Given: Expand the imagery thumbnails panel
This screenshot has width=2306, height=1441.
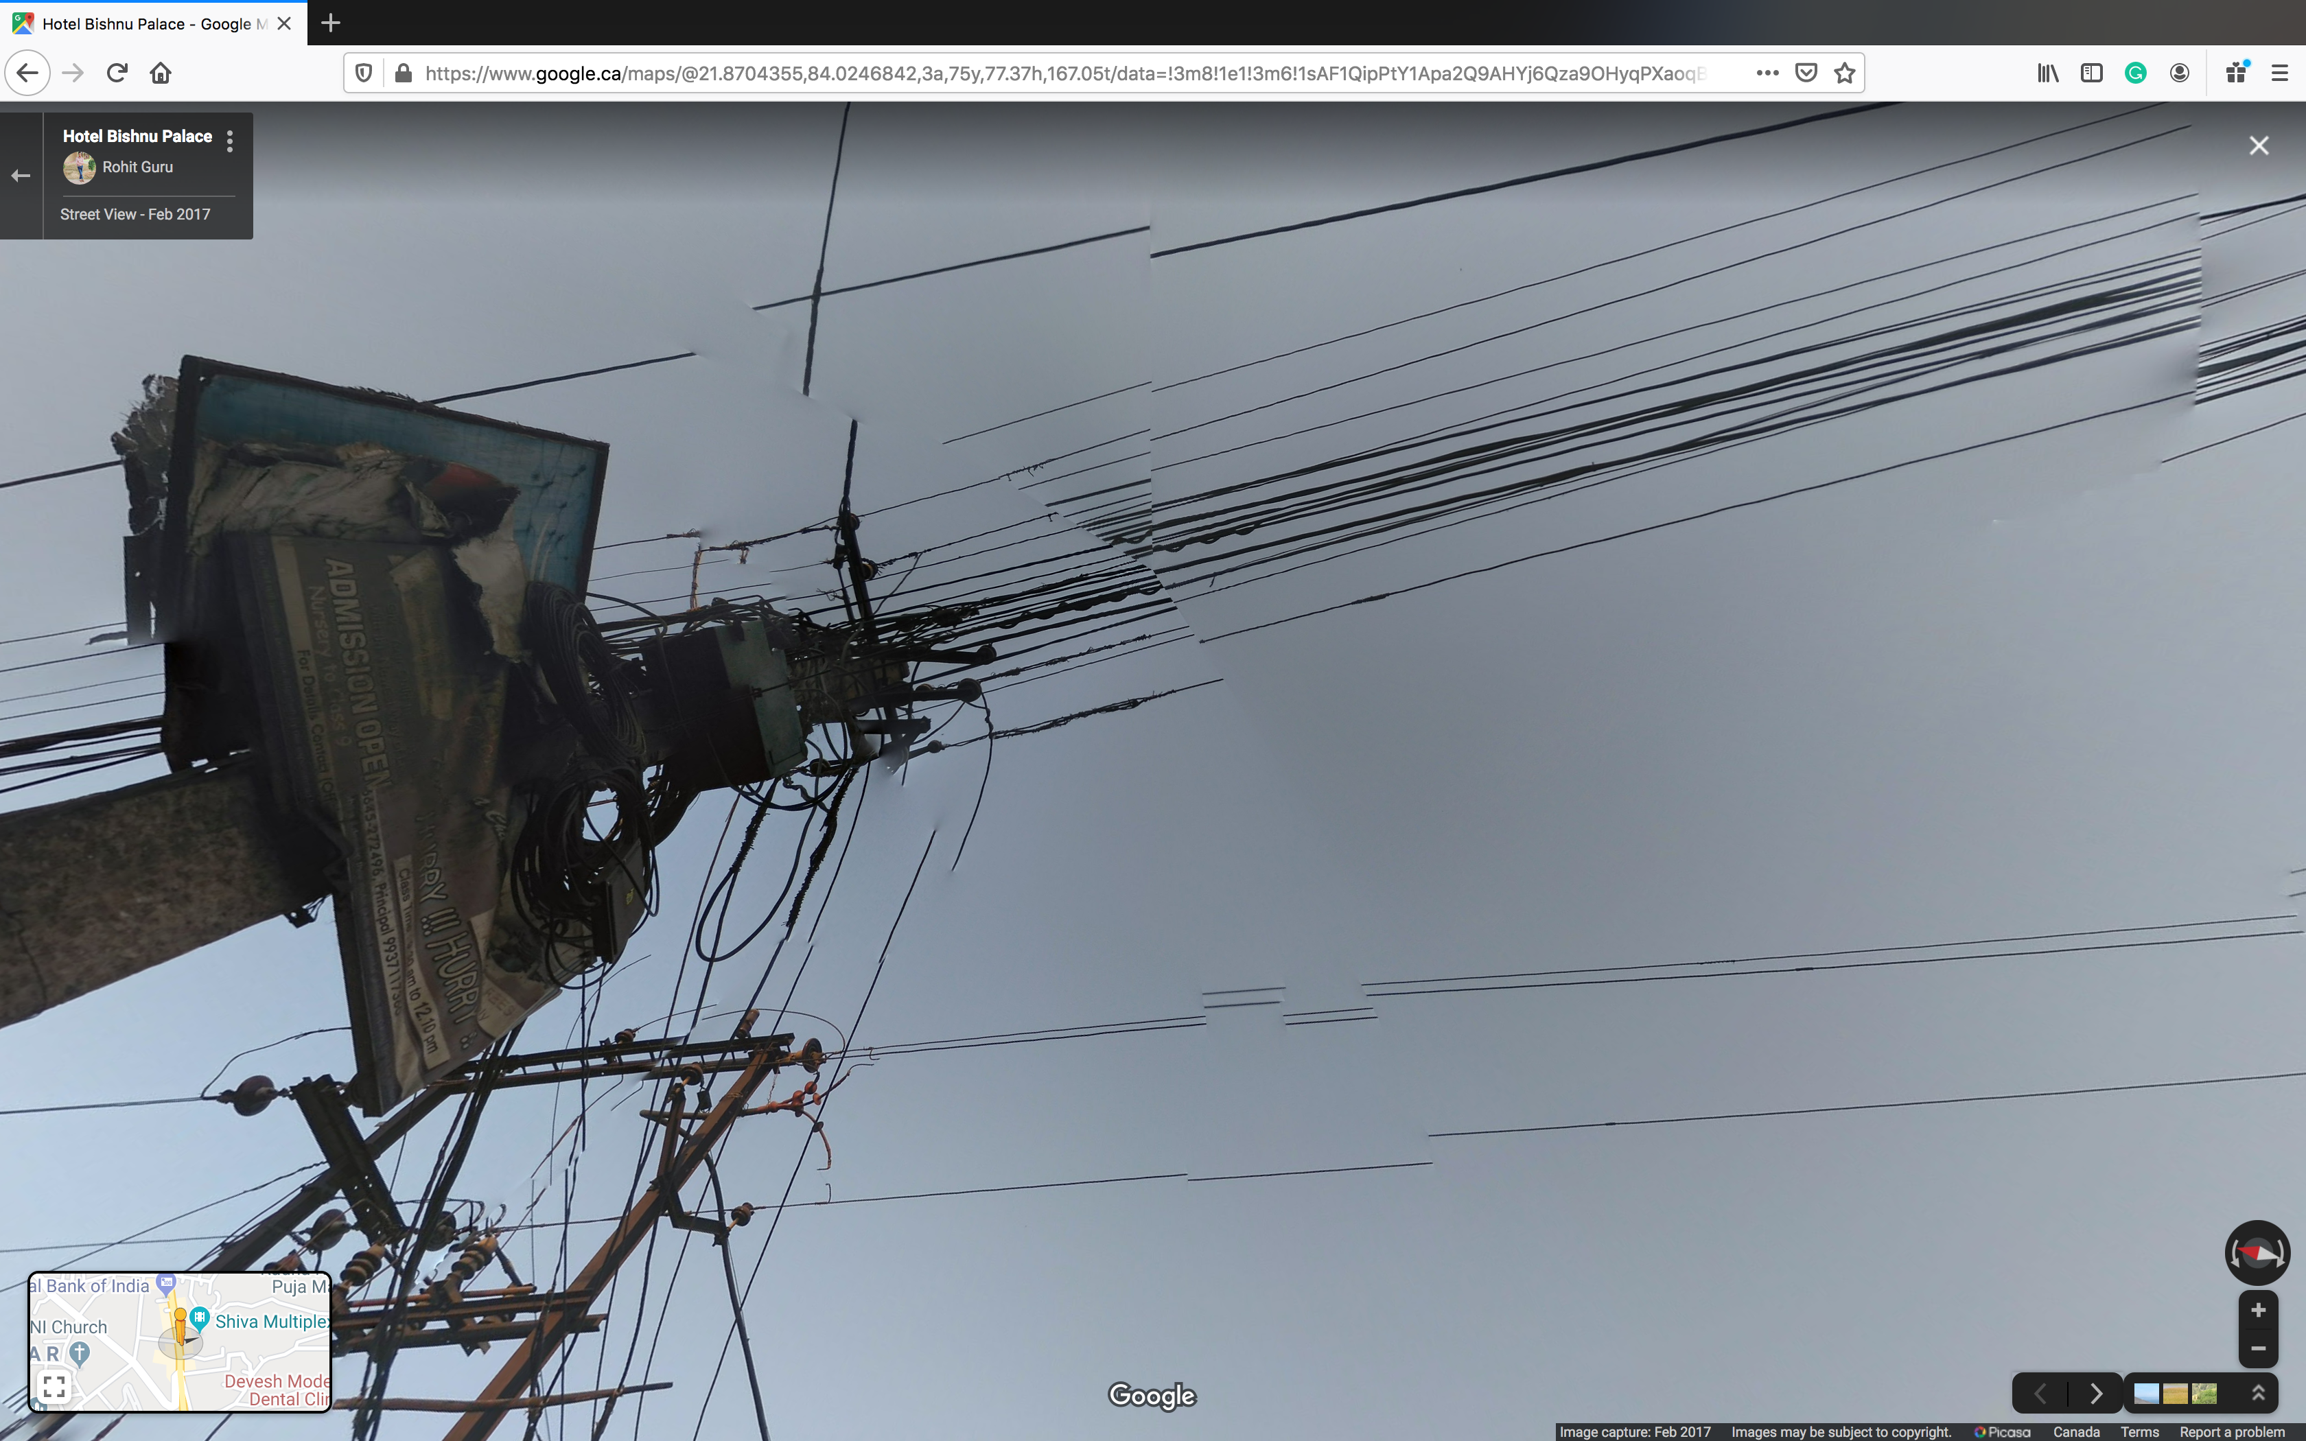Looking at the screenshot, I should (2257, 1394).
